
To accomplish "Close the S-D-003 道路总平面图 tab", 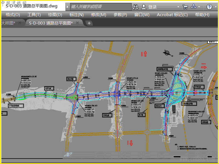I will point(77,23).
